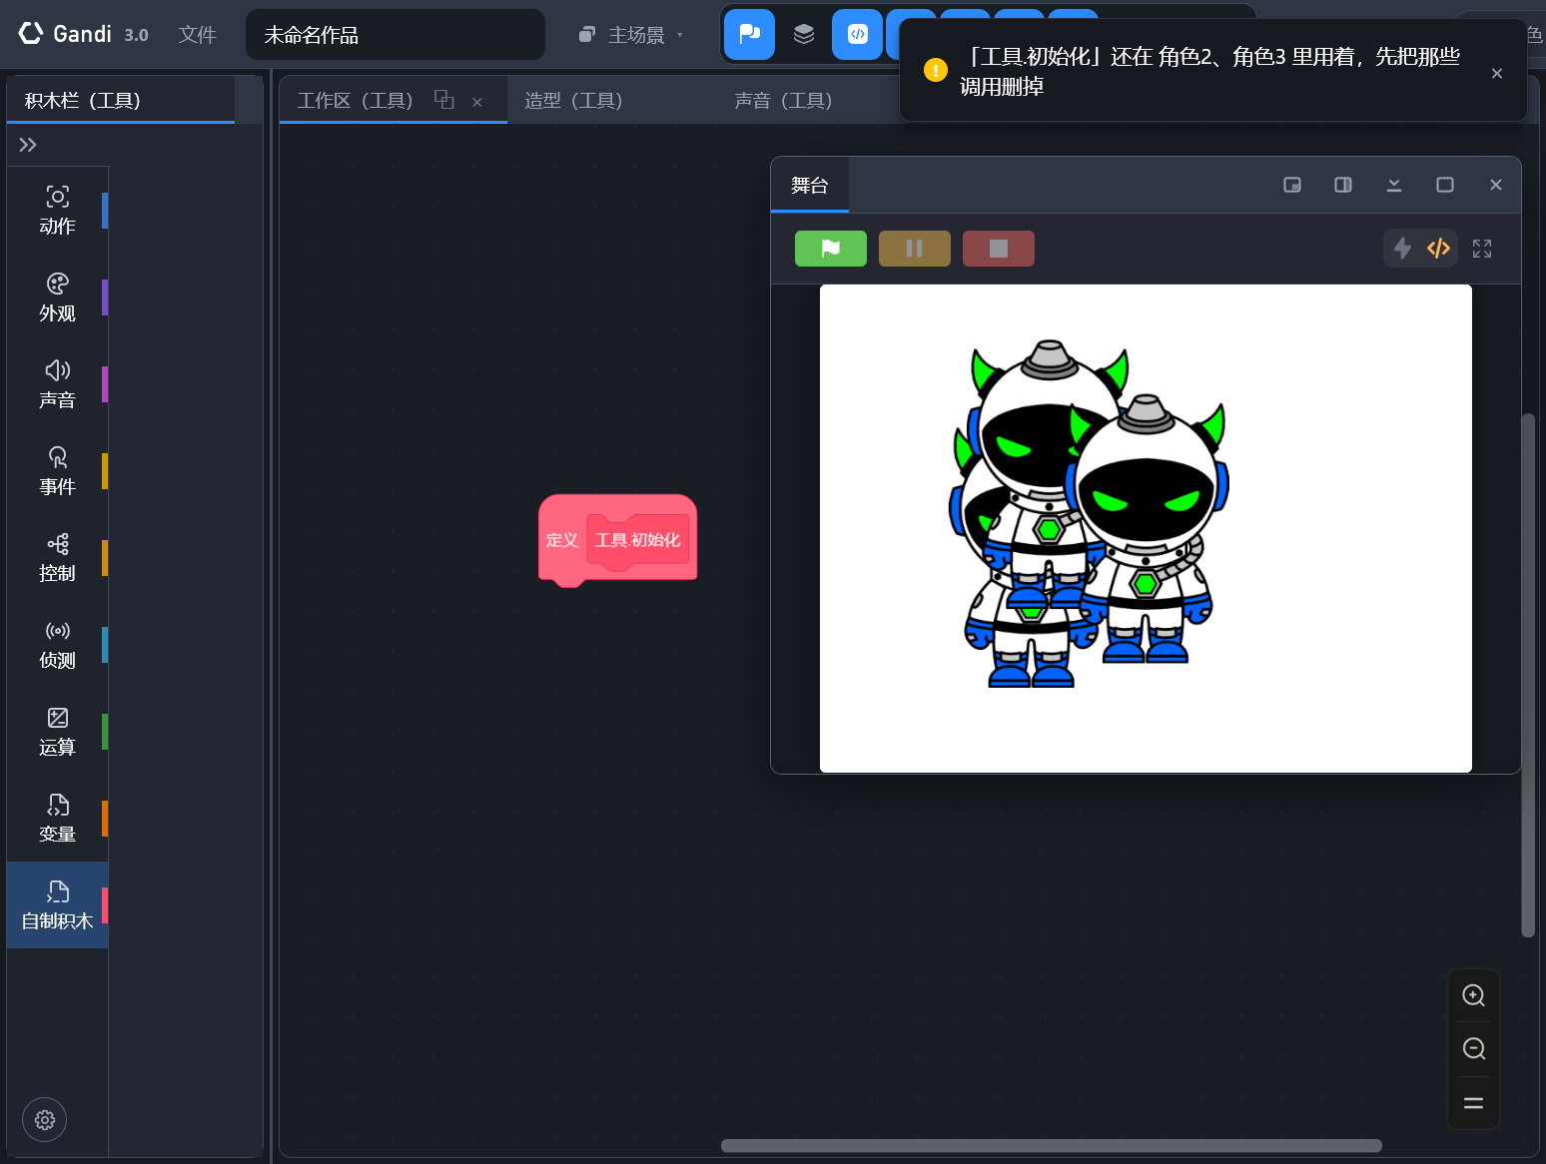Switch stage to picture-in-picture layout
Viewport: 1546px width, 1164px height.
tap(1292, 185)
